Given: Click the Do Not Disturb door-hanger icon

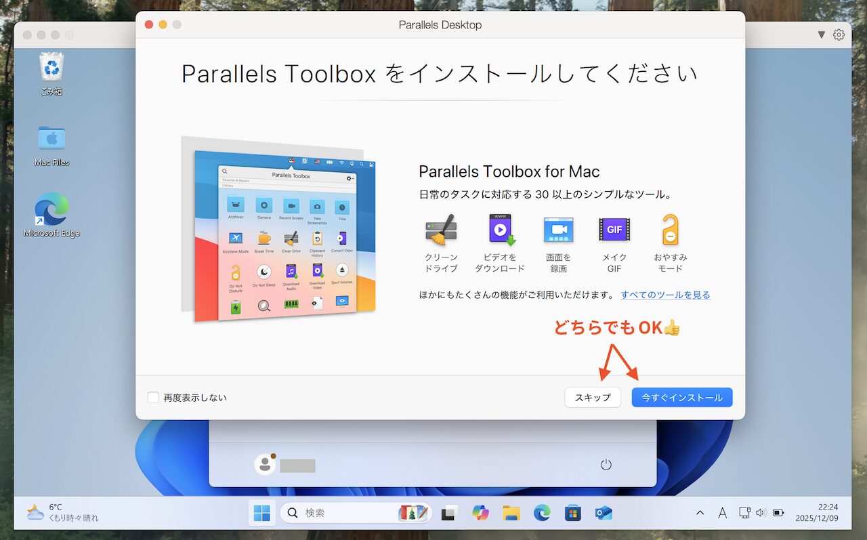Looking at the screenshot, I should (x=669, y=230).
